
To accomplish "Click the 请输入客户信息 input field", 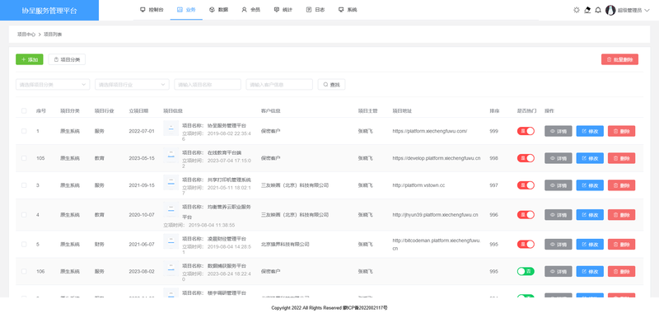I will (x=279, y=84).
